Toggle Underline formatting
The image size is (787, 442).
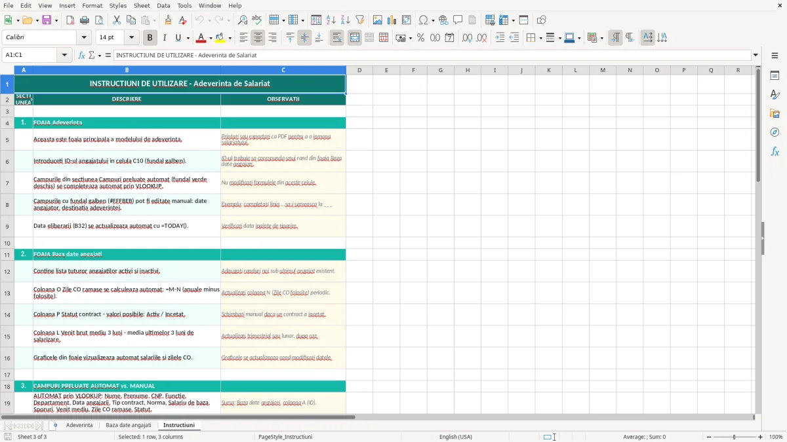pos(179,38)
